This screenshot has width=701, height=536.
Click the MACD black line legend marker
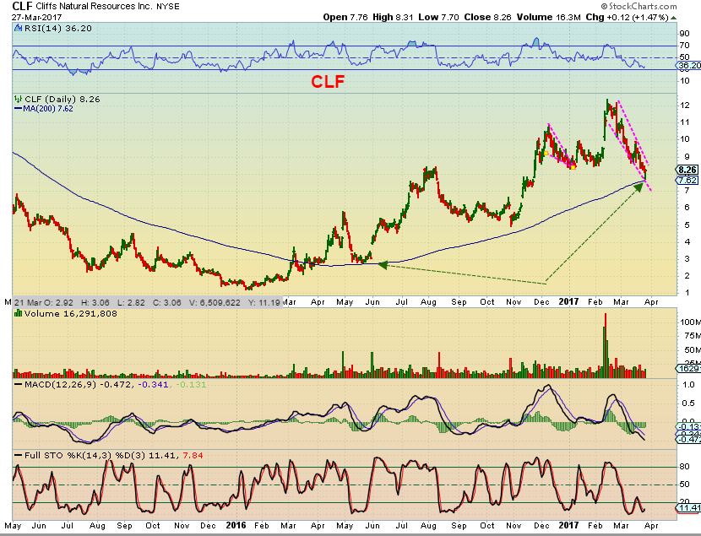point(19,385)
